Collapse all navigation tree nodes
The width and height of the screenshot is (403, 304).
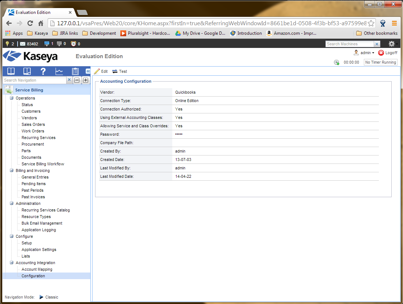point(77,80)
